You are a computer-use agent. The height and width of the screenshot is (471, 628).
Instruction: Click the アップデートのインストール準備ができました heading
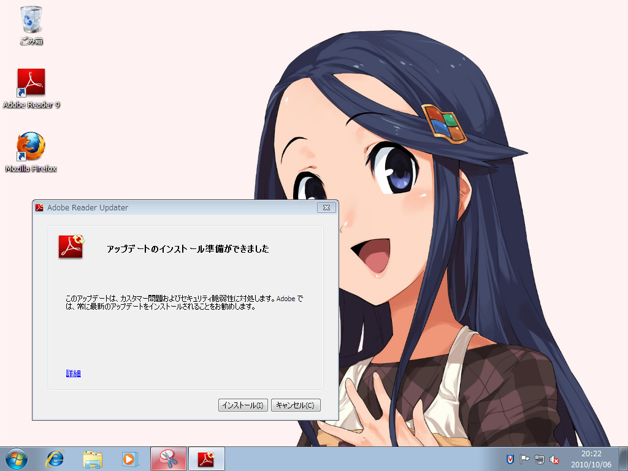coord(188,249)
